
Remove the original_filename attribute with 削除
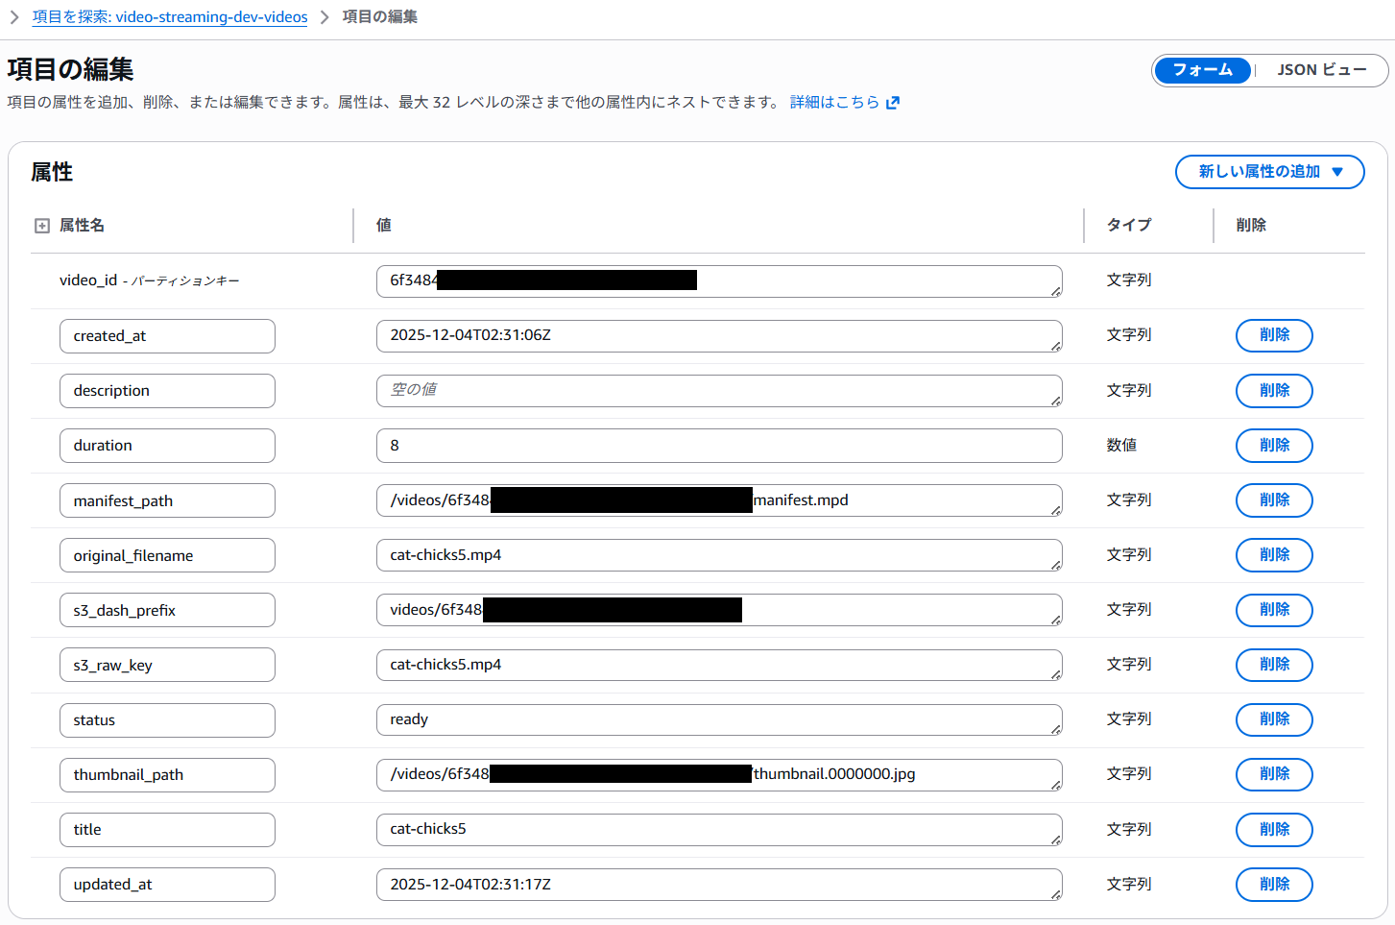(1274, 554)
